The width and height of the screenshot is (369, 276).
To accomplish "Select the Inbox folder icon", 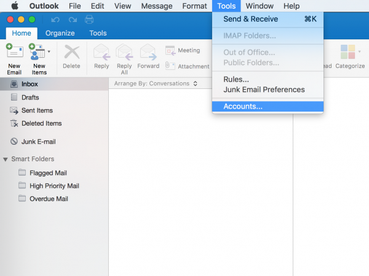I will point(14,84).
